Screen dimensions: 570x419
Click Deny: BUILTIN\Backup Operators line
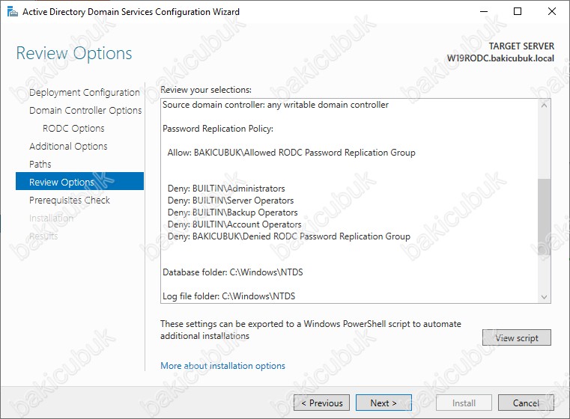(233, 212)
